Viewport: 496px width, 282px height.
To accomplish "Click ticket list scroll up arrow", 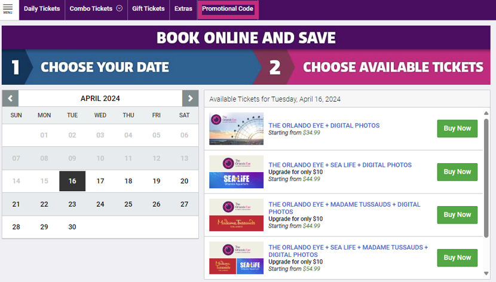I will tap(486, 113).
